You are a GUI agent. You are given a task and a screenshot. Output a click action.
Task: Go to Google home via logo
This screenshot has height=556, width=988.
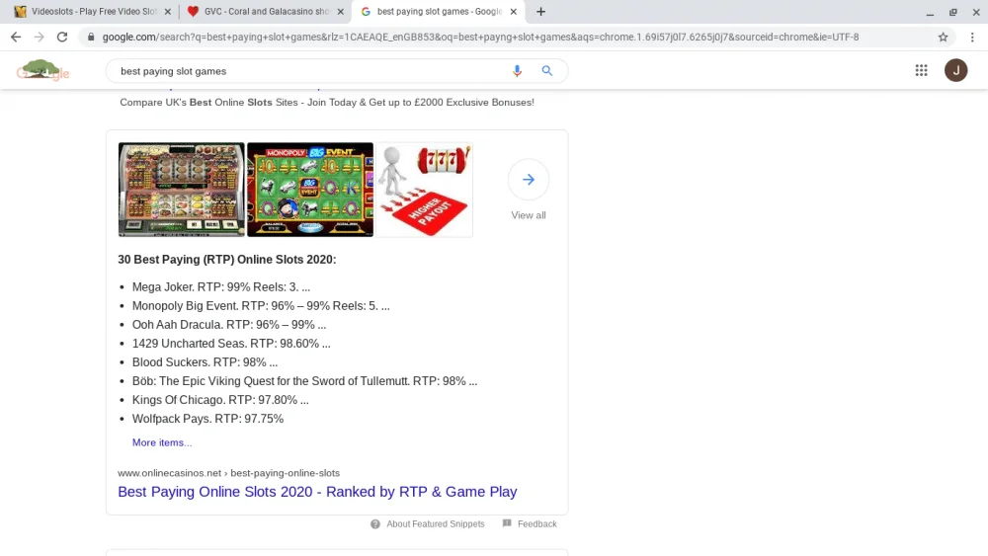[42, 70]
